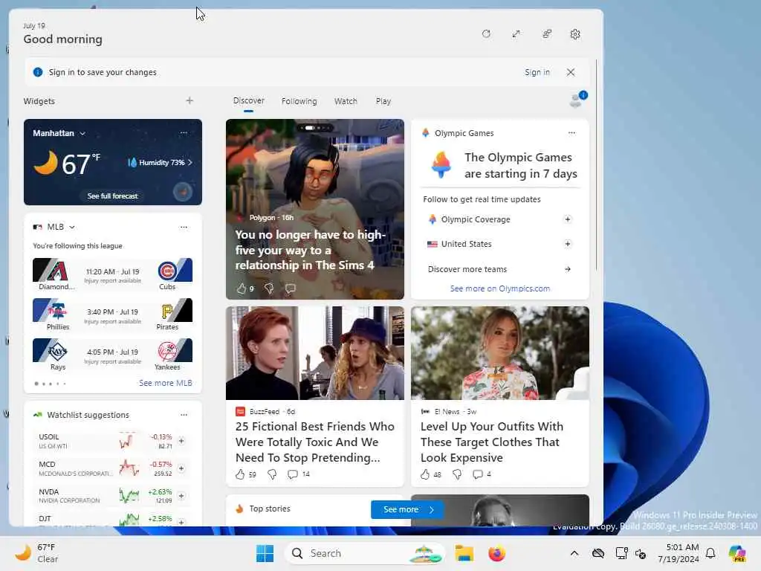Click the Sign in link
761x571 pixels.
pyautogui.click(x=537, y=72)
